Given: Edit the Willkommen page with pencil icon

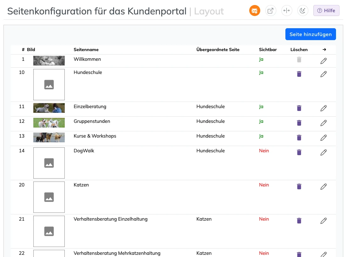Looking at the screenshot, I should pos(323,61).
